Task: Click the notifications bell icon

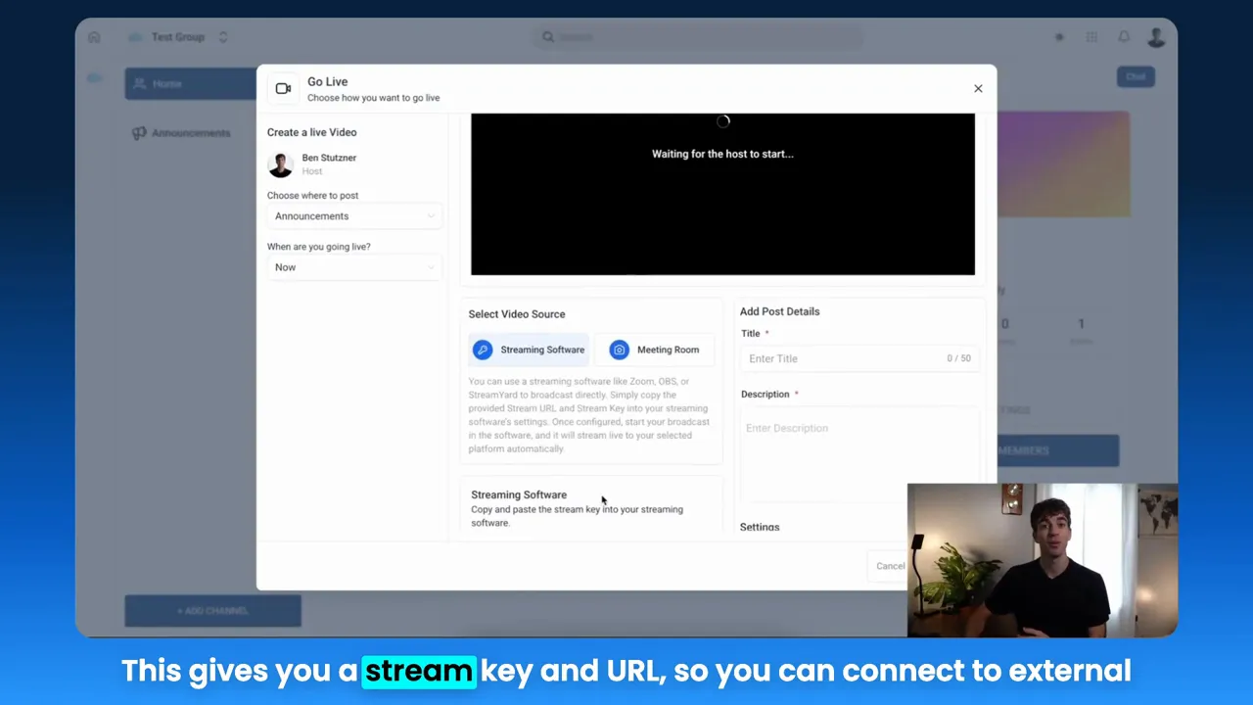Action: pyautogui.click(x=1124, y=36)
